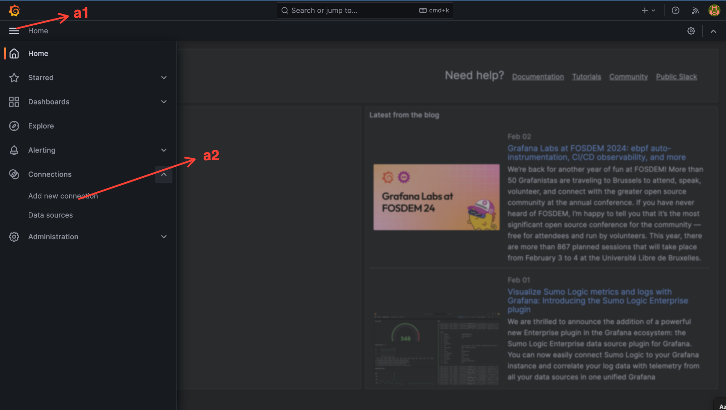Click the user profile avatar
Image resolution: width=726 pixels, height=410 pixels.
[x=714, y=11]
